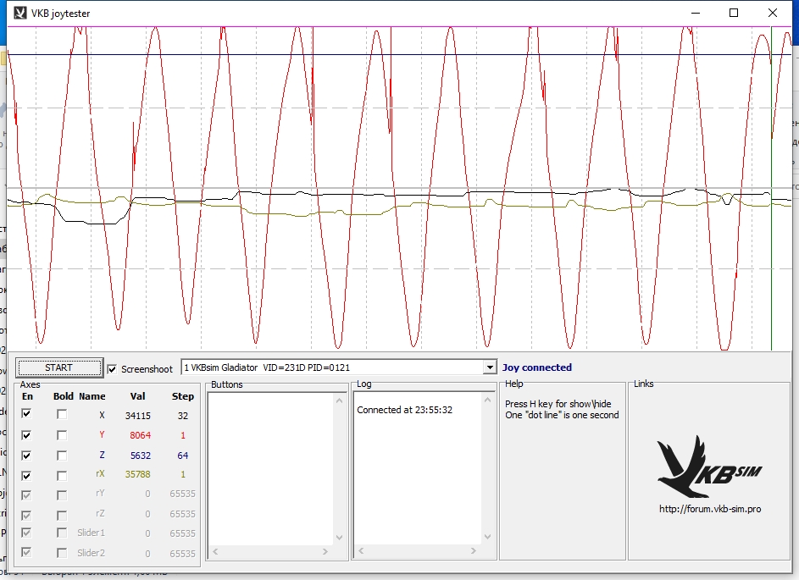The width and height of the screenshot is (799, 580).
Task: Open the forum.vkb-sim.pro link
Action: coord(710,509)
